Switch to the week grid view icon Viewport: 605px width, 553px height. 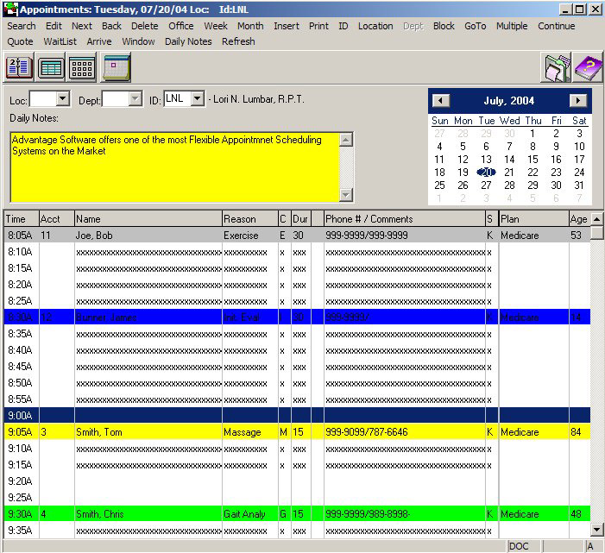(51, 67)
